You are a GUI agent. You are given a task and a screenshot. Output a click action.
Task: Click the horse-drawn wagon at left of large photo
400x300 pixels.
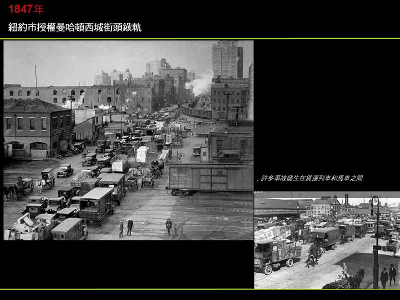click(21, 188)
